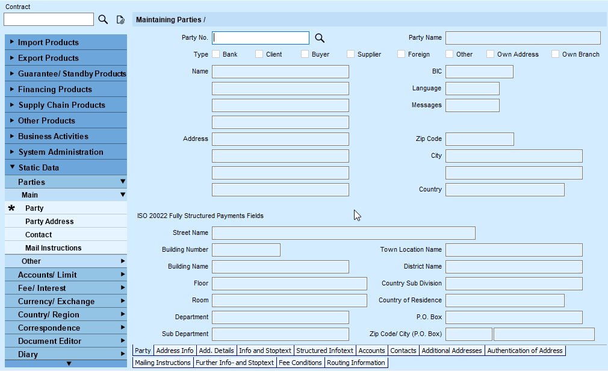The image size is (608, 371).
Task: Collapse the Parties submenu
Action: coord(66,182)
